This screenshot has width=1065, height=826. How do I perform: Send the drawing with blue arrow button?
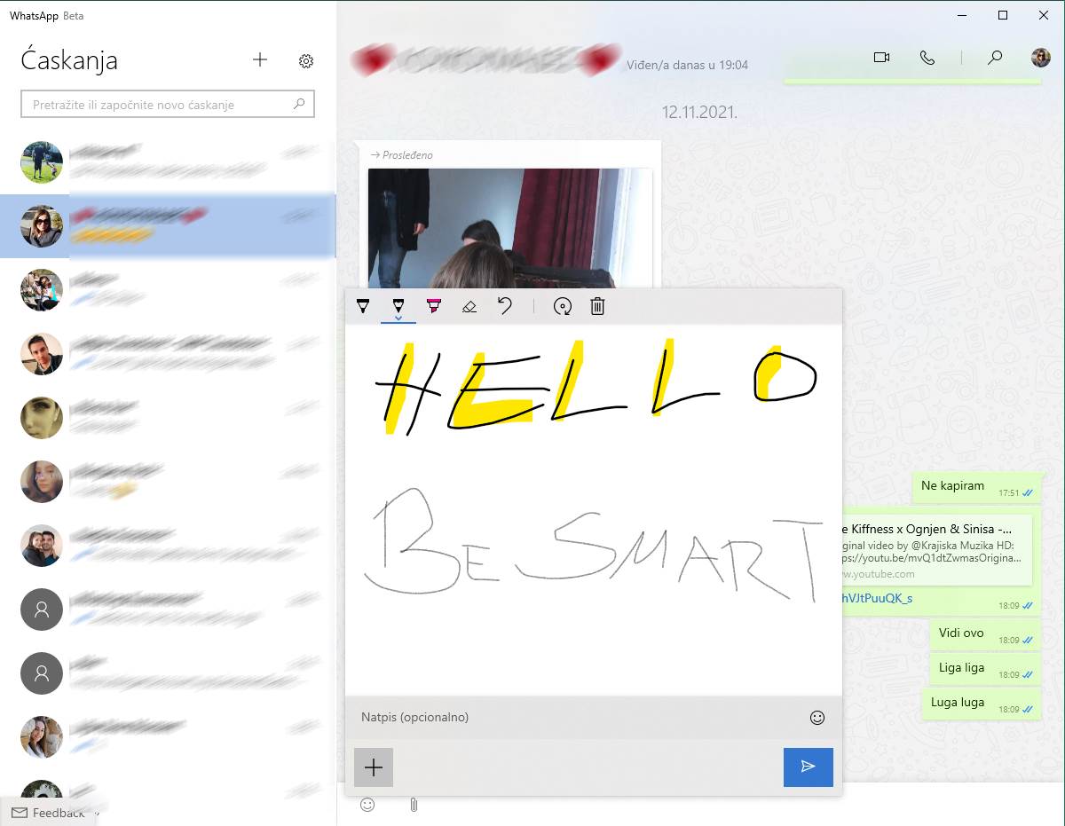pyautogui.click(x=808, y=767)
